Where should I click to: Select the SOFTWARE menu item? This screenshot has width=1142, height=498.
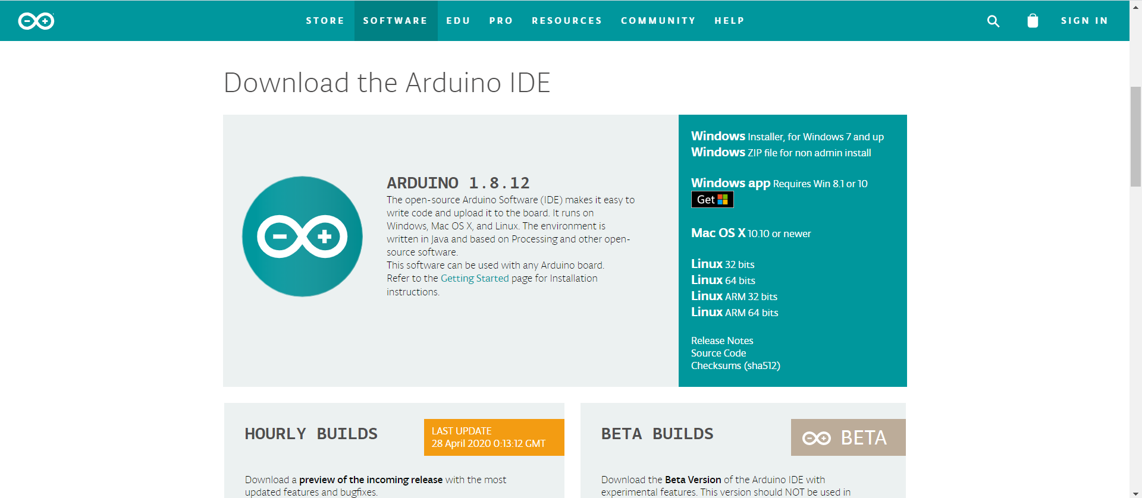pyautogui.click(x=396, y=21)
